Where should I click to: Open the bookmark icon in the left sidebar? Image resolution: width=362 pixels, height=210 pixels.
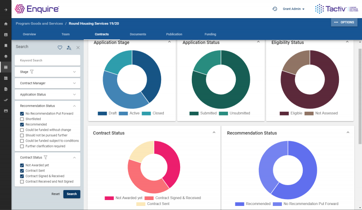tap(6, 46)
